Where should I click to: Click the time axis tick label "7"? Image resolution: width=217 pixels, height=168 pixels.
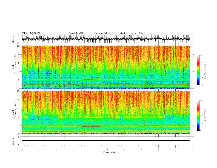pyautogui.click(x=141, y=150)
